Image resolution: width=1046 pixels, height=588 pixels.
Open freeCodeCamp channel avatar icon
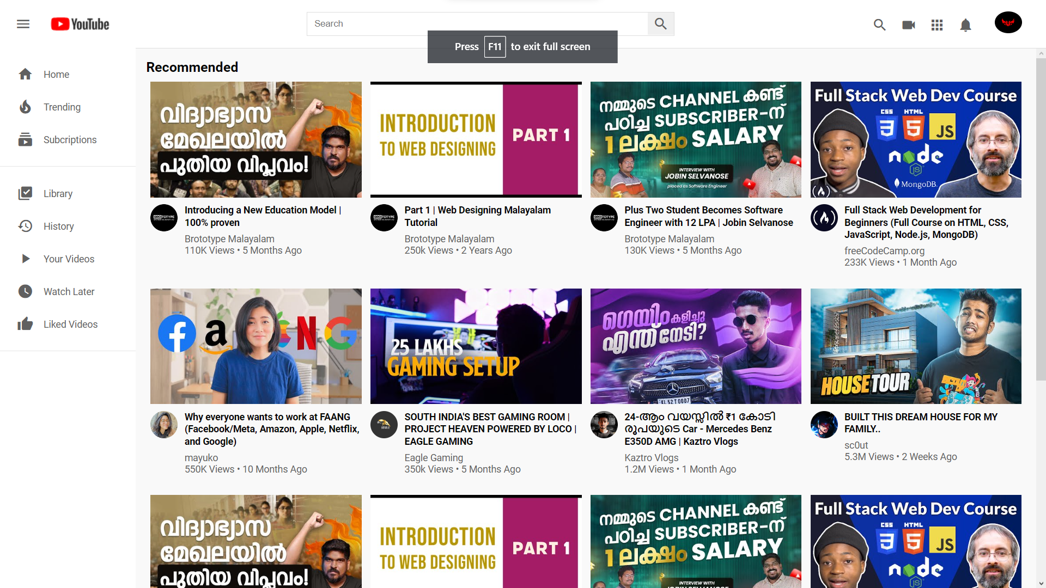(824, 218)
